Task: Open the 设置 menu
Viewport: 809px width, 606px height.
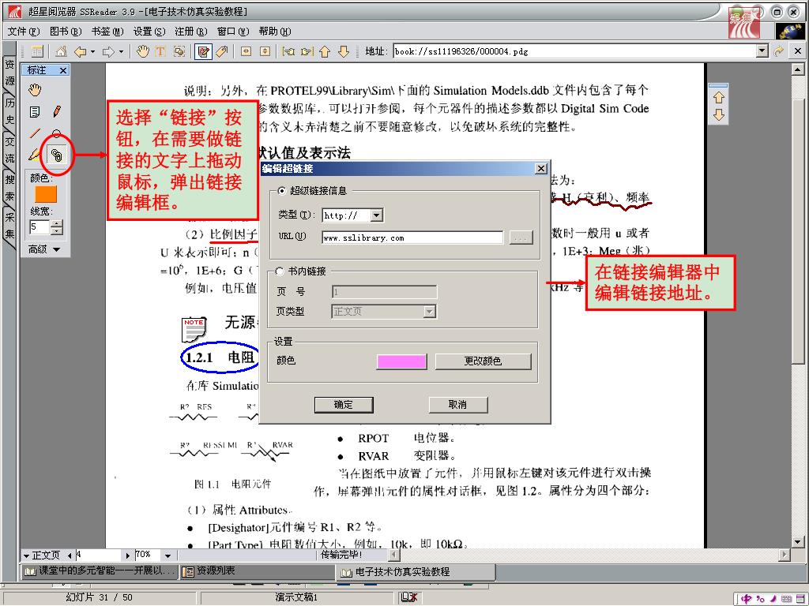Action: (149, 32)
